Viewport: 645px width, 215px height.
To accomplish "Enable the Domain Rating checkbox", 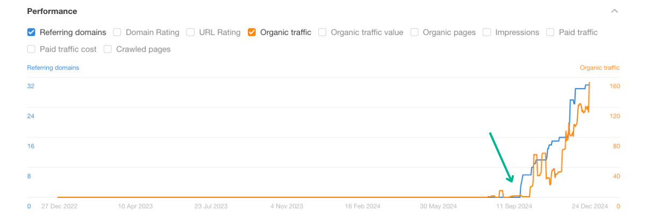I will click(117, 32).
